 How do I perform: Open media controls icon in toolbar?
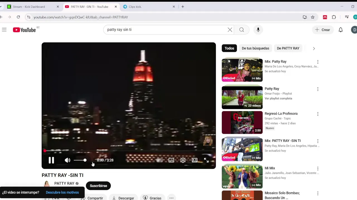tap(347, 17)
